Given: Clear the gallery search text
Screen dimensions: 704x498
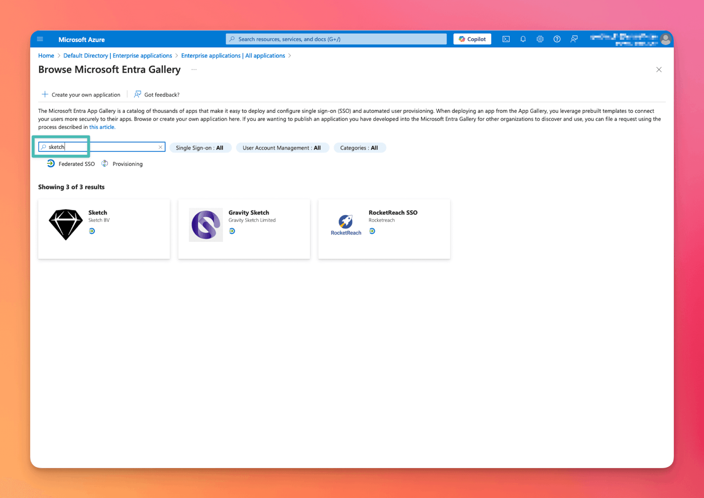Looking at the screenshot, I should click(x=160, y=147).
